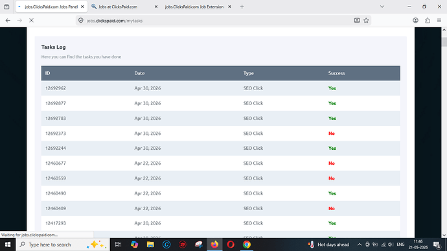Open the notifications center icon
Screen dimensions: 447x251
[437, 245]
